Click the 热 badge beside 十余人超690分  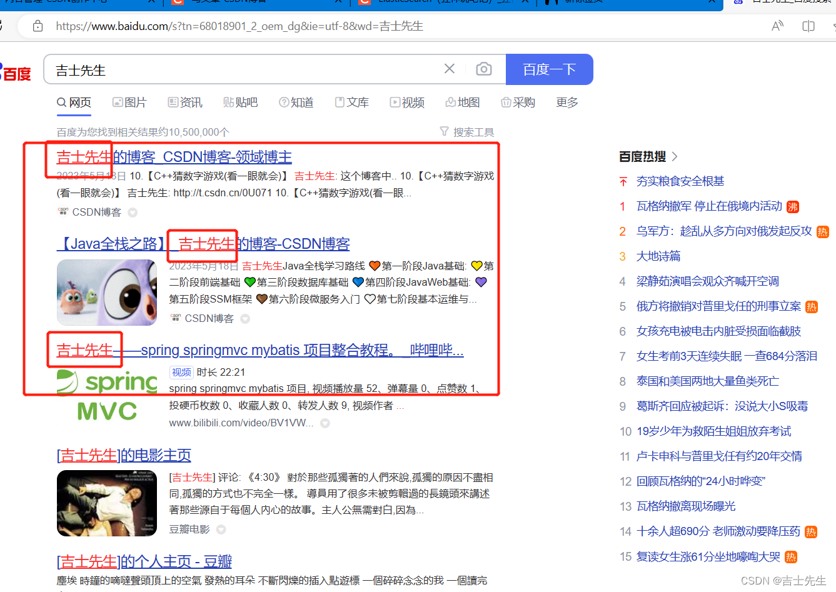pyautogui.click(x=811, y=532)
